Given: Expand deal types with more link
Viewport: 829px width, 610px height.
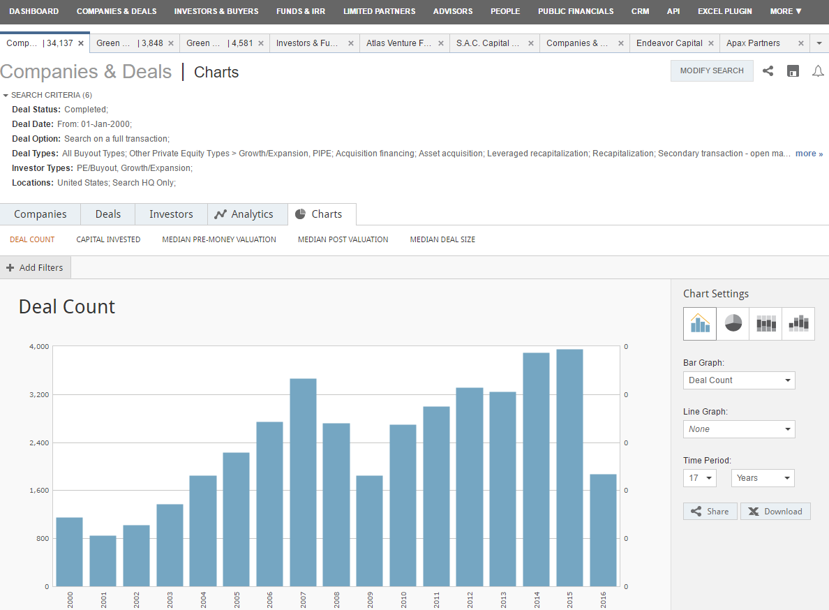Looking at the screenshot, I should click(x=809, y=154).
